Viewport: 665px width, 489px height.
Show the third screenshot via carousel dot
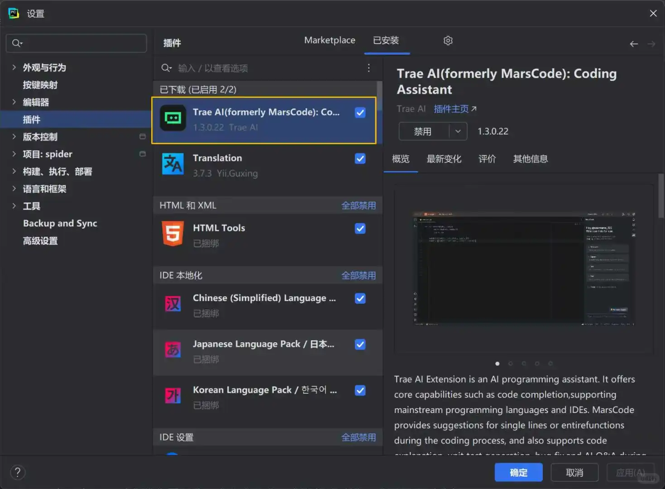[524, 364]
